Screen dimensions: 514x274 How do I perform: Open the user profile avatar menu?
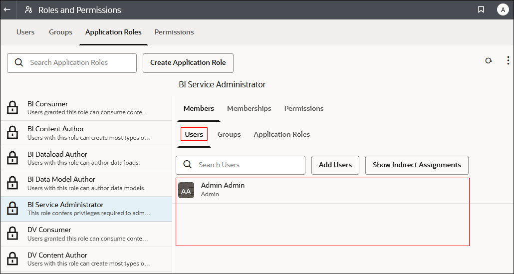pos(503,9)
